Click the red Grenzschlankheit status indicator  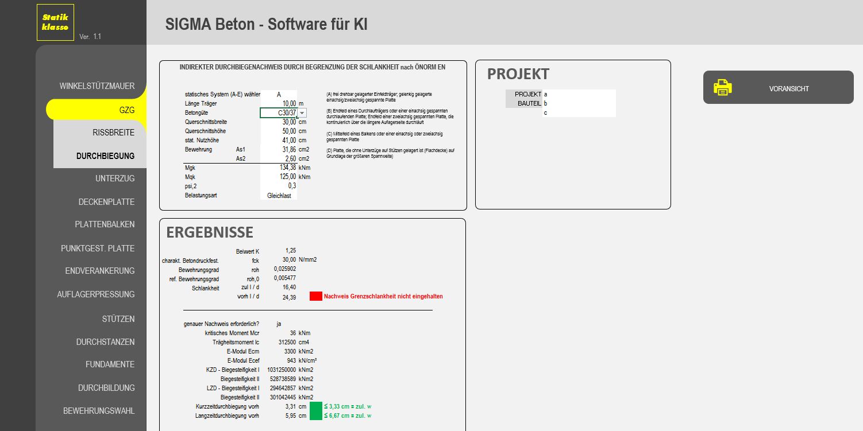[x=315, y=296]
